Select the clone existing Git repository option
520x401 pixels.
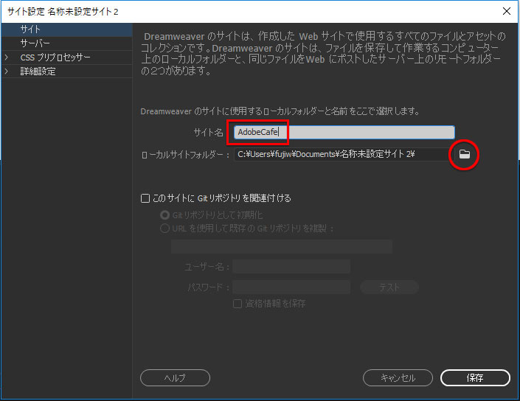point(165,229)
